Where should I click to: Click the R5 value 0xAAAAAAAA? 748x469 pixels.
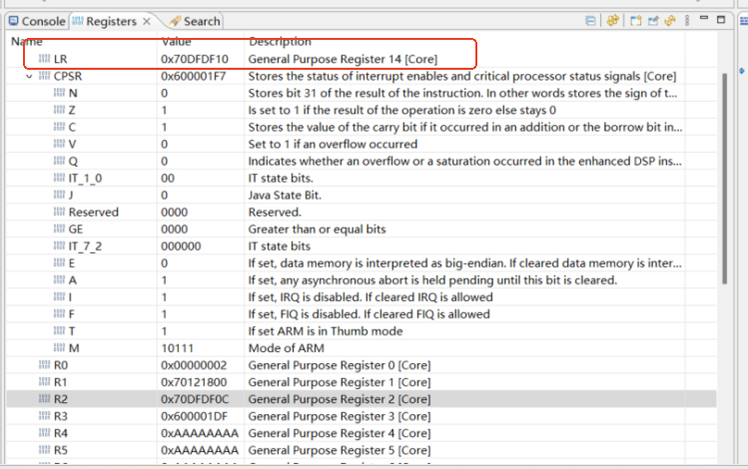(x=200, y=450)
